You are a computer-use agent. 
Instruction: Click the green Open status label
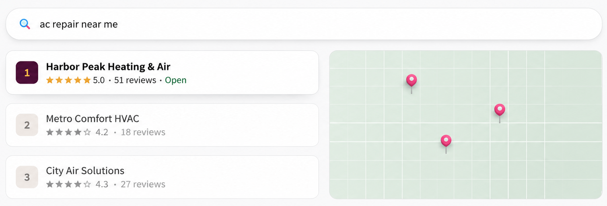[x=176, y=80]
